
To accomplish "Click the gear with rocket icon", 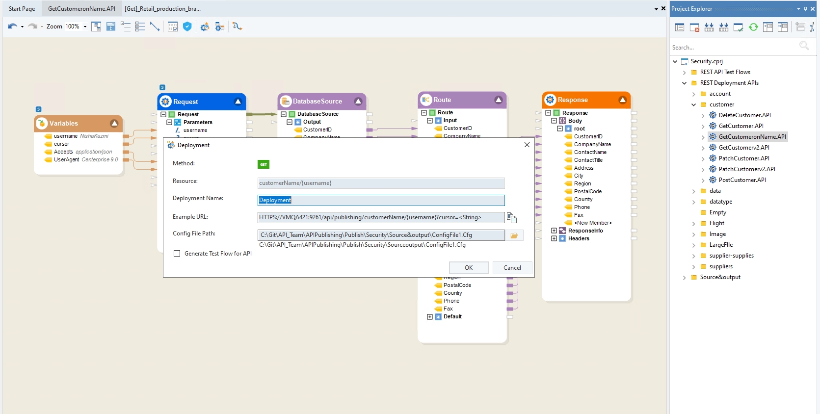I will 205,26.
